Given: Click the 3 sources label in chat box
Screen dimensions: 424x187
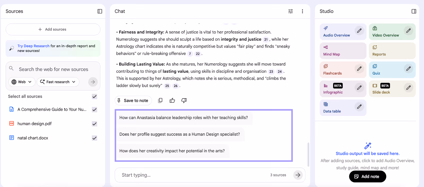Looking at the screenshot, I should (278, 175).
